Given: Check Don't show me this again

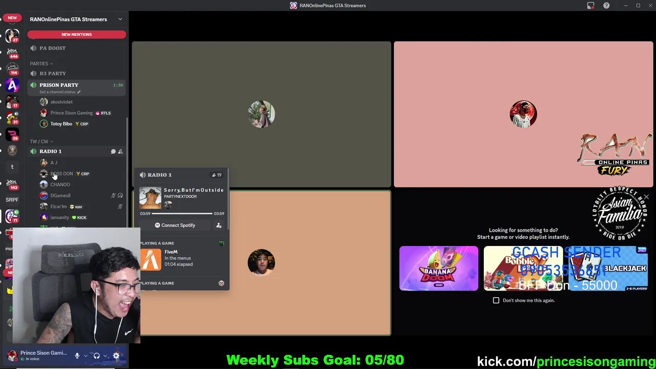Looking at the screenshot, I should pyautogui.click(x=496, y=300).
